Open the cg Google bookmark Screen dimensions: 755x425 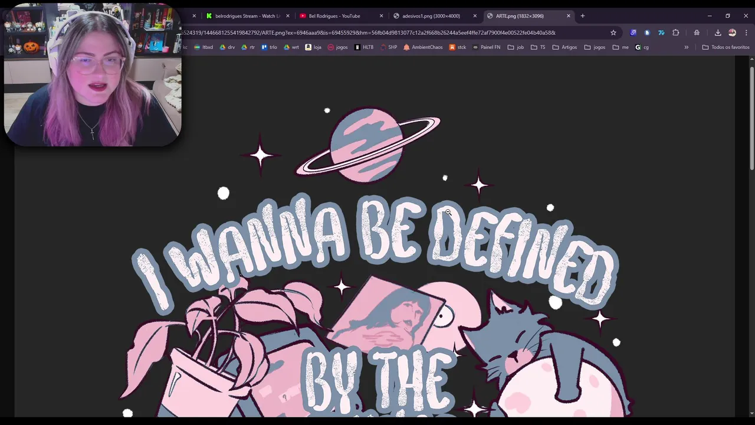(642, 47)
